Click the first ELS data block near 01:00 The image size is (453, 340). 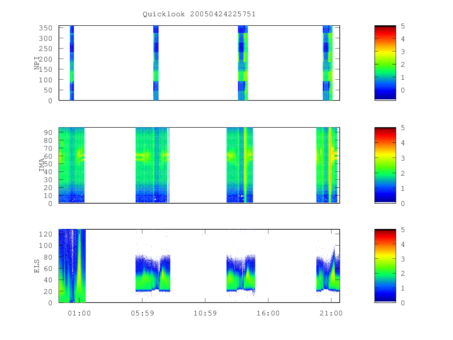72,266
